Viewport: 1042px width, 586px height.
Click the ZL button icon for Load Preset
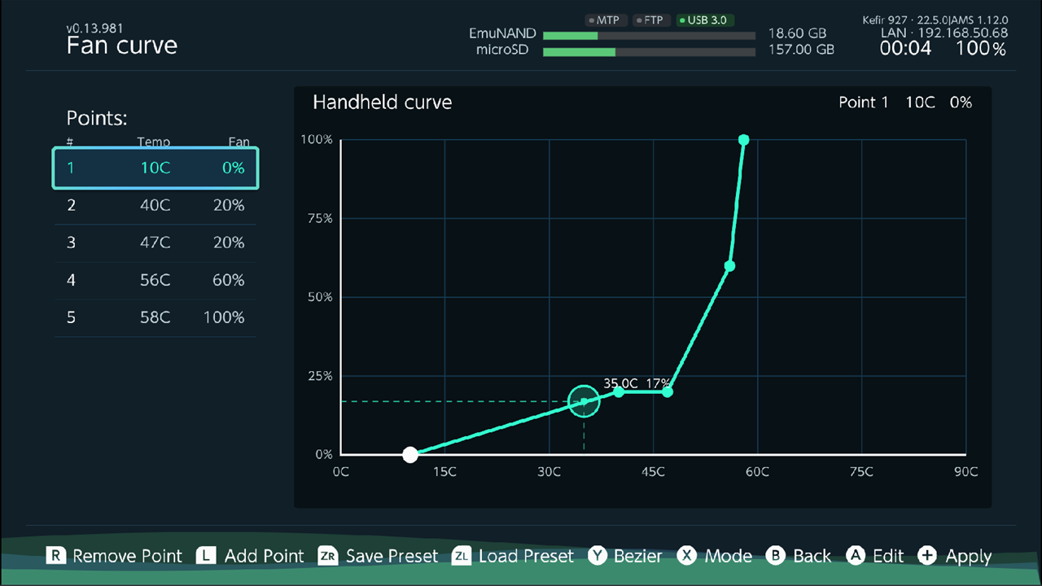click(462, 556)
